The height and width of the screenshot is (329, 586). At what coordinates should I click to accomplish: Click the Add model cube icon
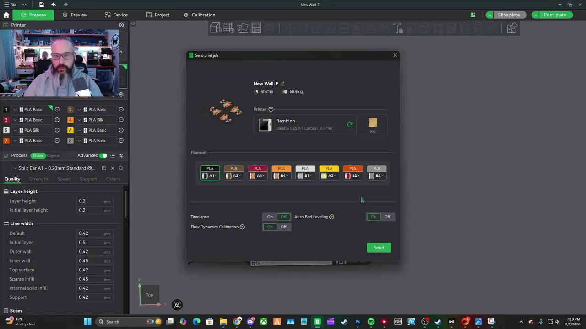pyautogui.click(x=216, y=28)
